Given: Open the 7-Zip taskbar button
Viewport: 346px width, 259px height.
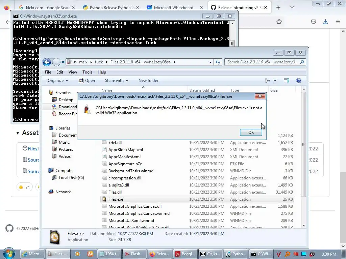Looking at the screenshot, I should pyautogui.click(x=211, y=254).
